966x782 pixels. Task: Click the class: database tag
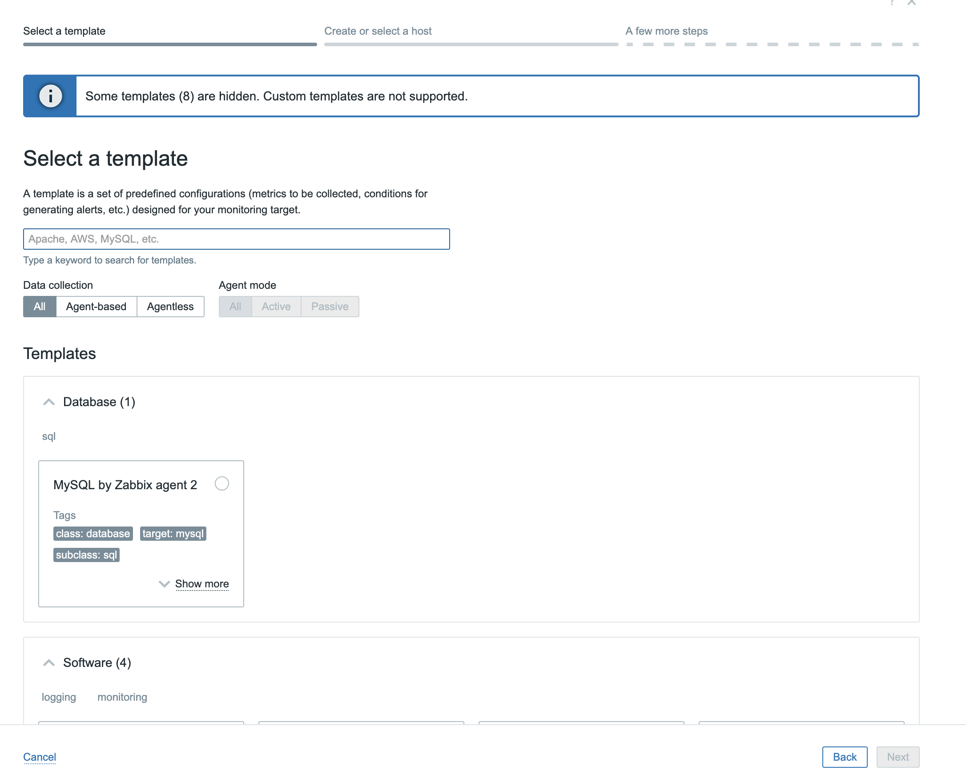[93, 533]
